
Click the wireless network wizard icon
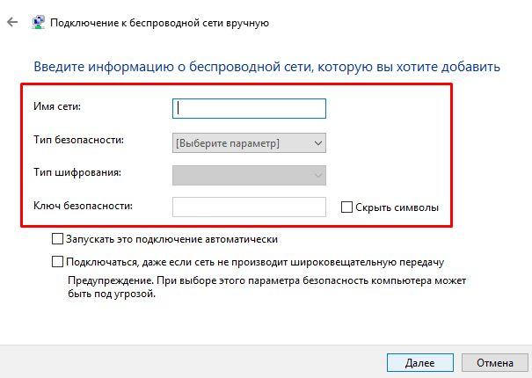click(x=38, y=23)
